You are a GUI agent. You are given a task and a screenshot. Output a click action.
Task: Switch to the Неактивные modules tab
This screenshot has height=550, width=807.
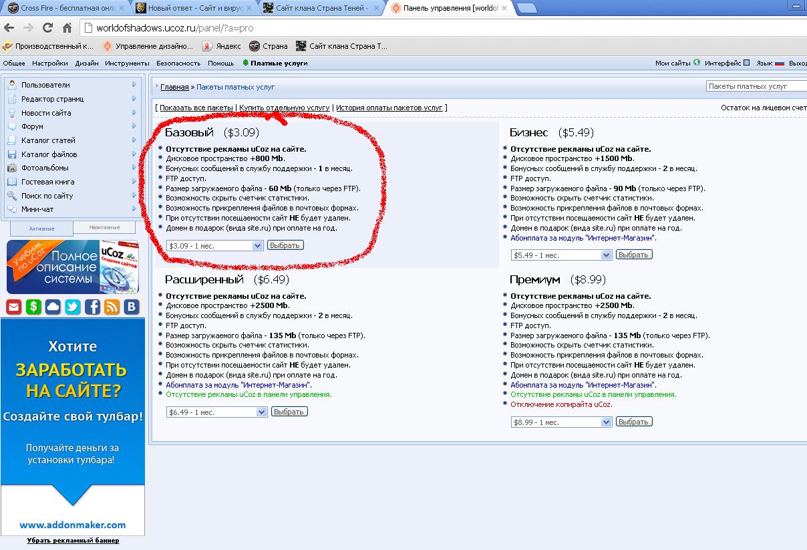click(105, 228)
